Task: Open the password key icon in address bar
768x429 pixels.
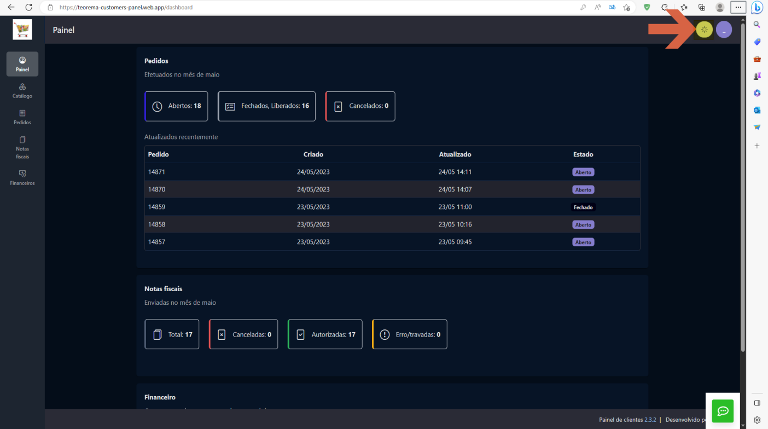Action: coord(584,8)
